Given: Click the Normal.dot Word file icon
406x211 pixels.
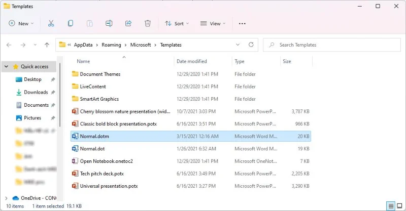Looking at the screenshot, I should [x=75, y=148].
